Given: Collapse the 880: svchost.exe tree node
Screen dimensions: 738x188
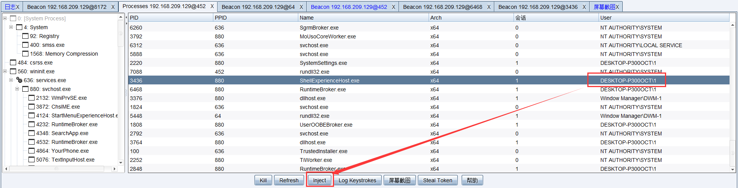Looking at the screenshot, I should (x=17, y=89).
